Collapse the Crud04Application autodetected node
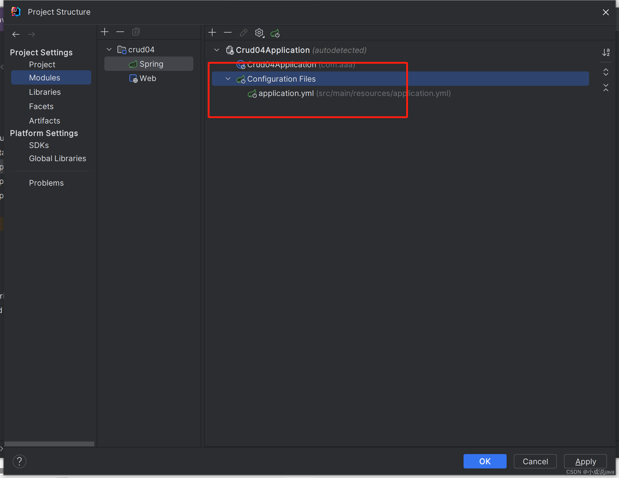 click(217, 50)
